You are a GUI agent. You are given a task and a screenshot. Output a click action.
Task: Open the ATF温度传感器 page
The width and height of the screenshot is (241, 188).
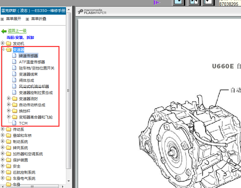click(32, 62)
